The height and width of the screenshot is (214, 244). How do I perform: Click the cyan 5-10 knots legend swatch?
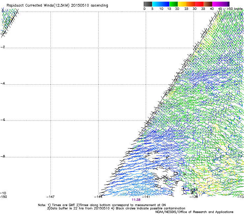click(x=156, y=4)
